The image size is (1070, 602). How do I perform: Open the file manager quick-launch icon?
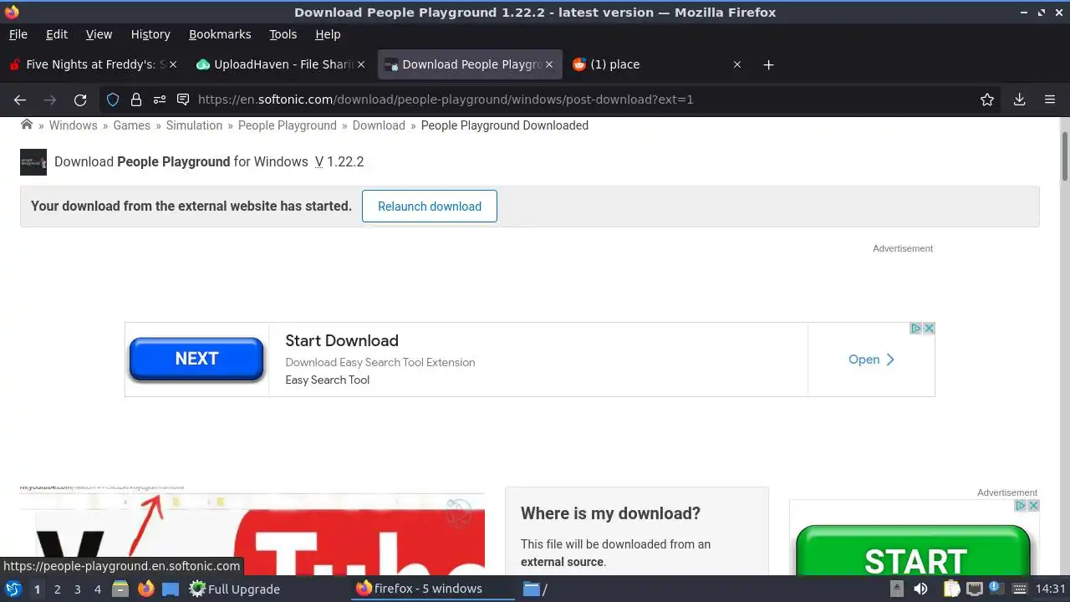[120, 589]
